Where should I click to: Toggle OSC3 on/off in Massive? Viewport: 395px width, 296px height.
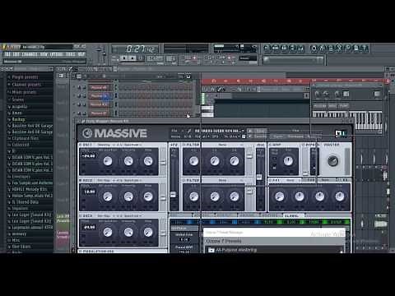point(81,216)
